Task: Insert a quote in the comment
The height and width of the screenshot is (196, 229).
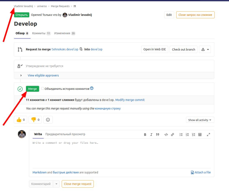Action: [x=157, y=135]
